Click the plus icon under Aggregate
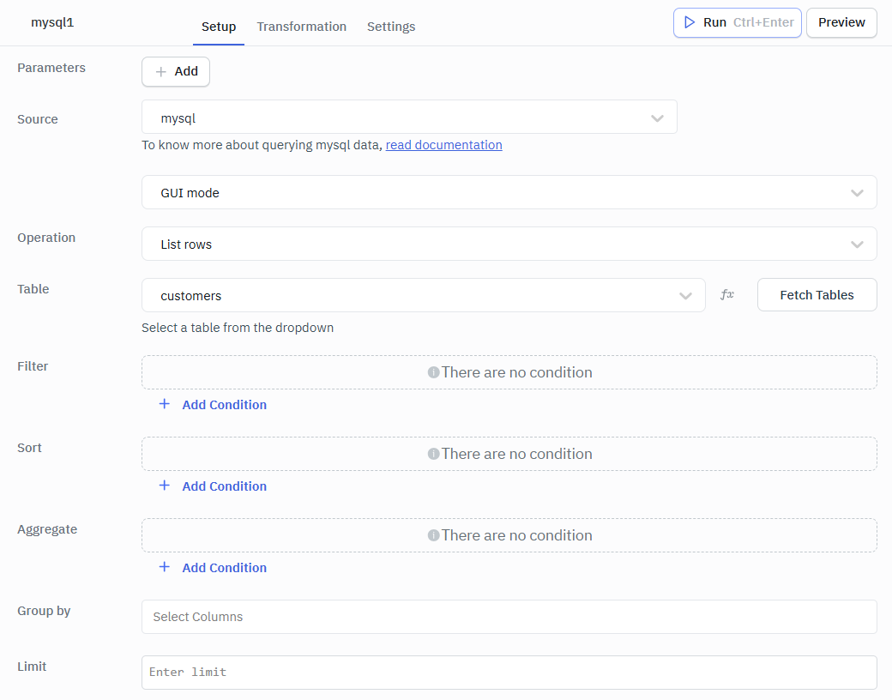The image size is (892, 700). point(165,567)
